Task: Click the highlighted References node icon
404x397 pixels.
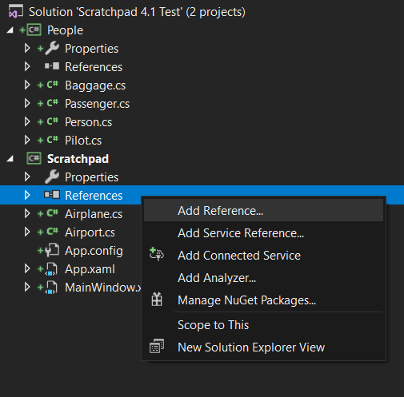Action: 52,195
